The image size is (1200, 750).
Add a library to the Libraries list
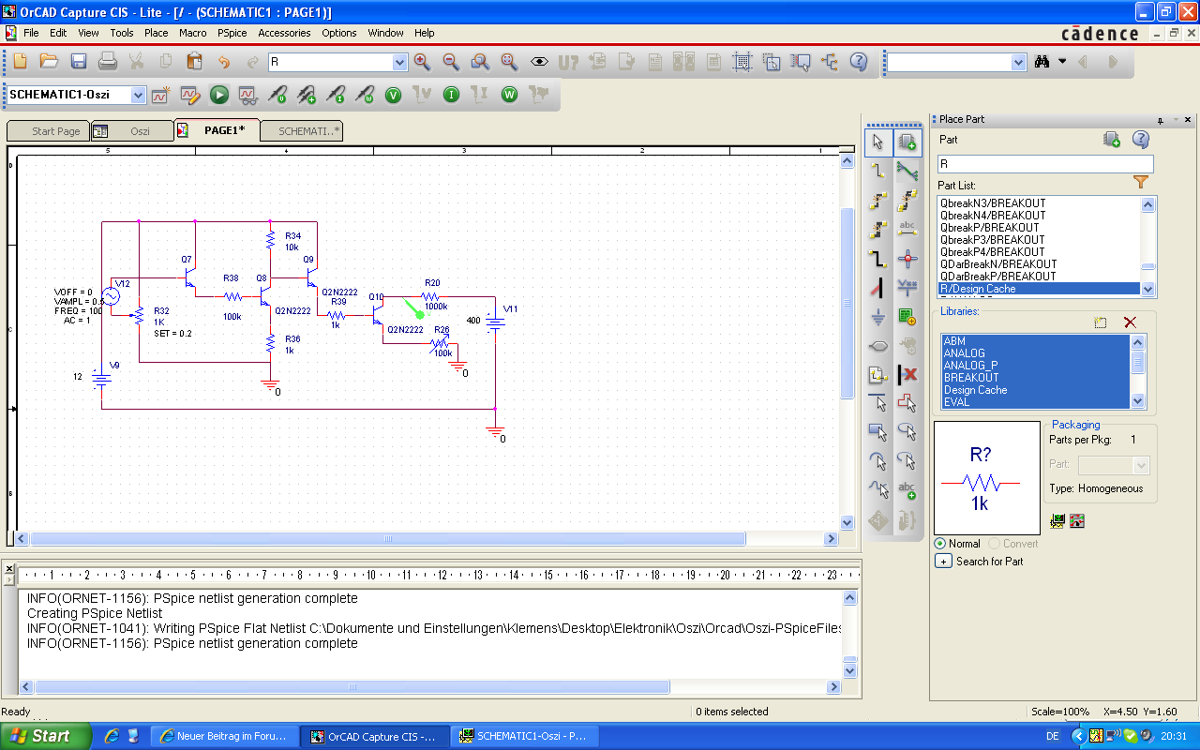tap(1101, 322)
